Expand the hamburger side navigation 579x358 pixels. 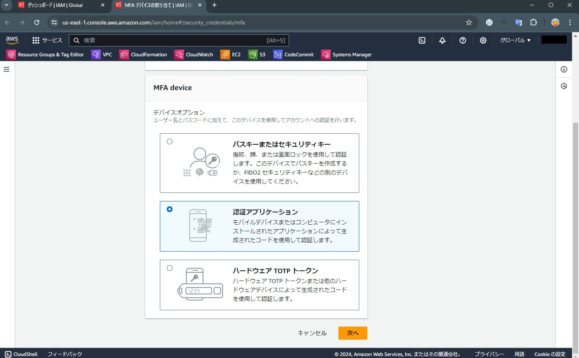tap(6, 69)
